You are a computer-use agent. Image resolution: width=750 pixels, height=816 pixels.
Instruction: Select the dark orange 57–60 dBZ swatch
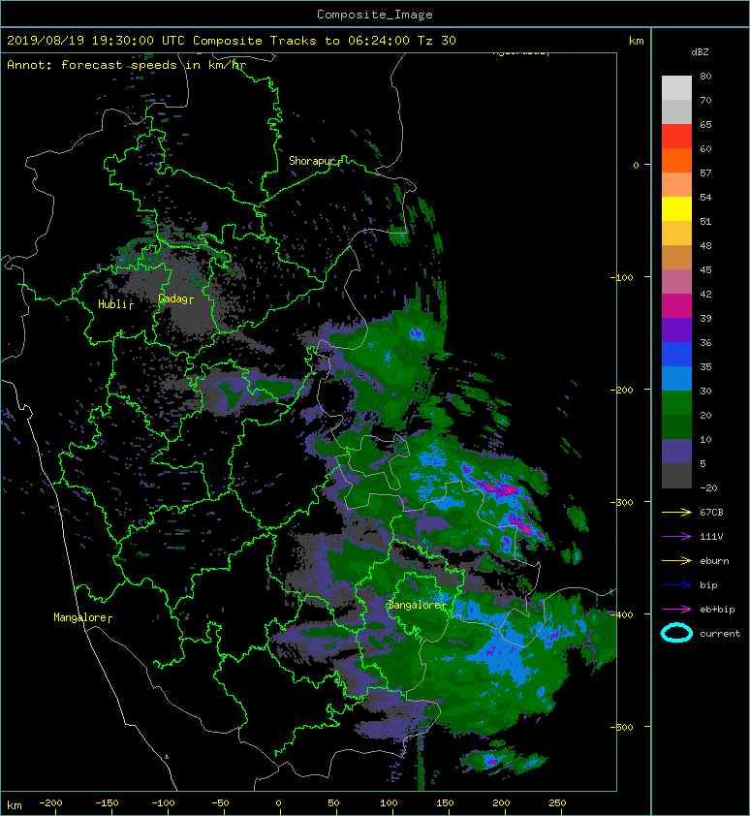676,160
